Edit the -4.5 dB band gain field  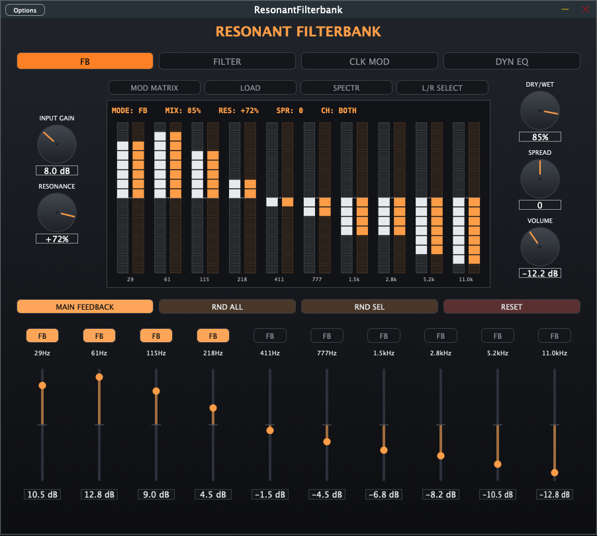click(327, 494)
